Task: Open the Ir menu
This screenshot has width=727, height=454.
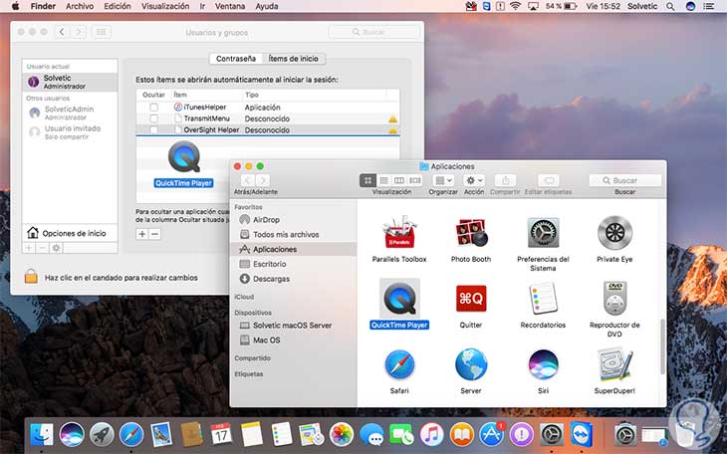Action: coord(202,7)
